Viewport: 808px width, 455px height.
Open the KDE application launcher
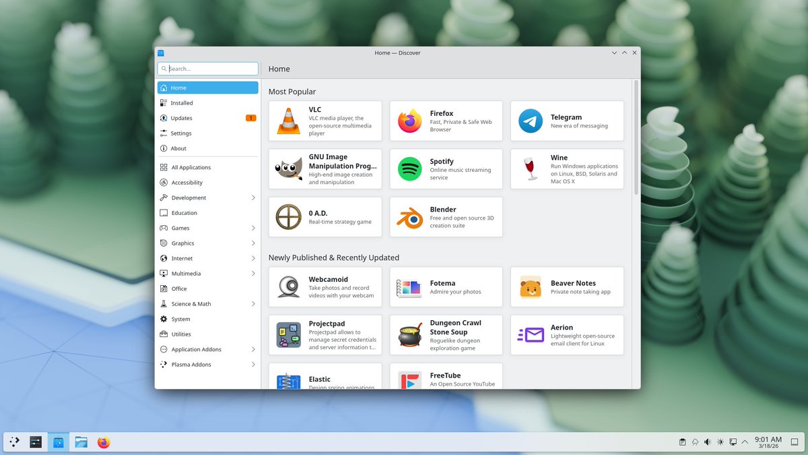coord(15,442)
